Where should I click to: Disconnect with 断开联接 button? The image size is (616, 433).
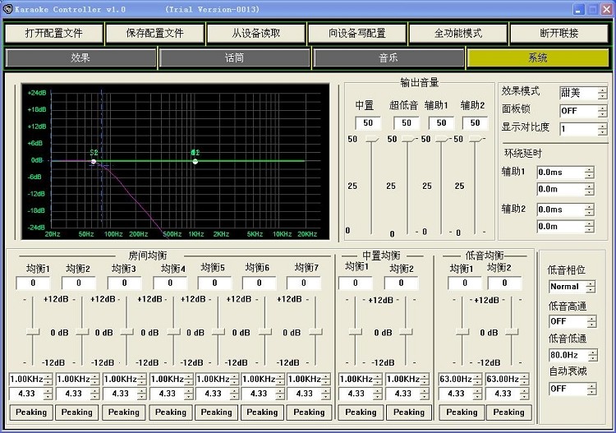point(559,34)
